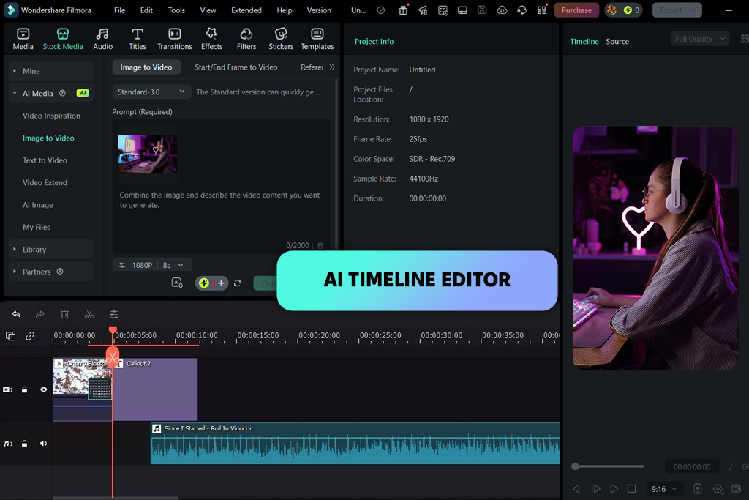Image resolution: width=749 pixels, height=500 pixels.
Task: Click the preview playback progress slider
Action: pyautogui.click(x=608, y=466)
